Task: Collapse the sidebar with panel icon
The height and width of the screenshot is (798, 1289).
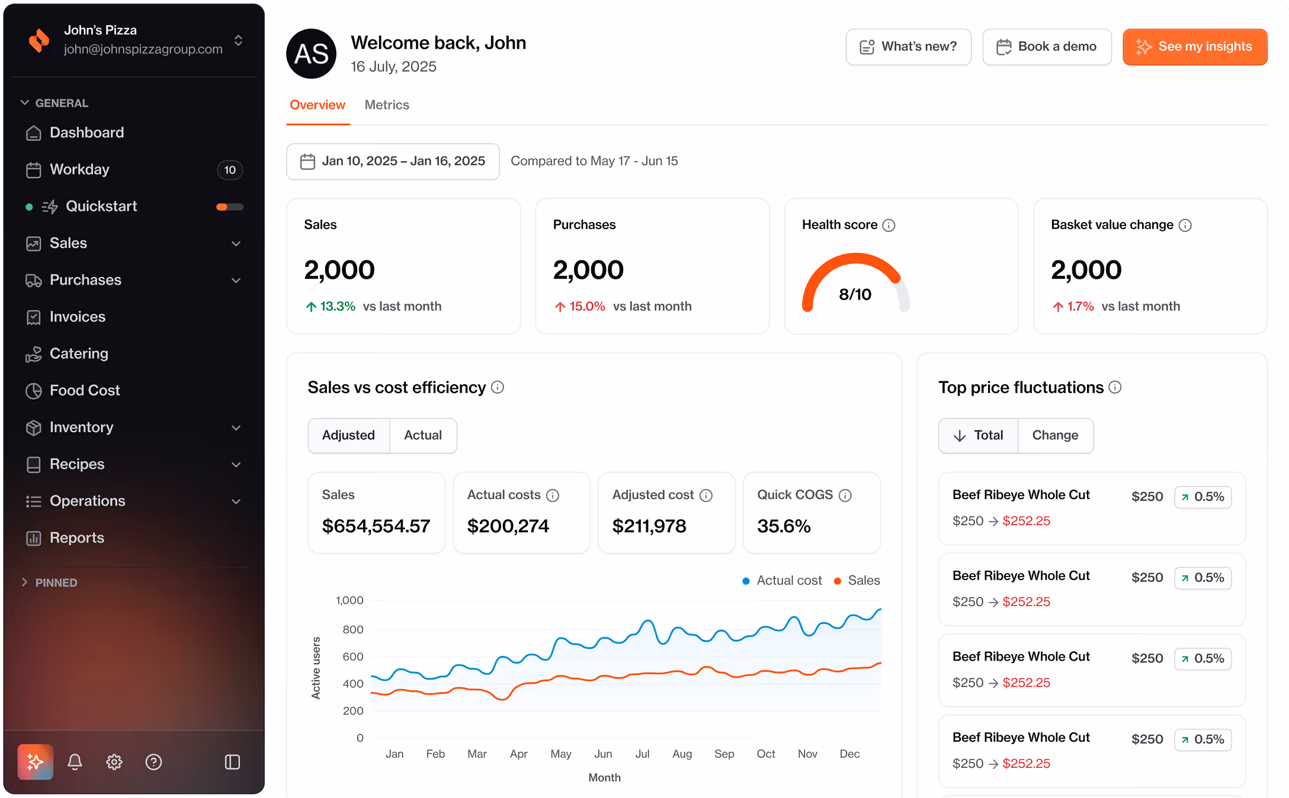Action: click(232, 762)
